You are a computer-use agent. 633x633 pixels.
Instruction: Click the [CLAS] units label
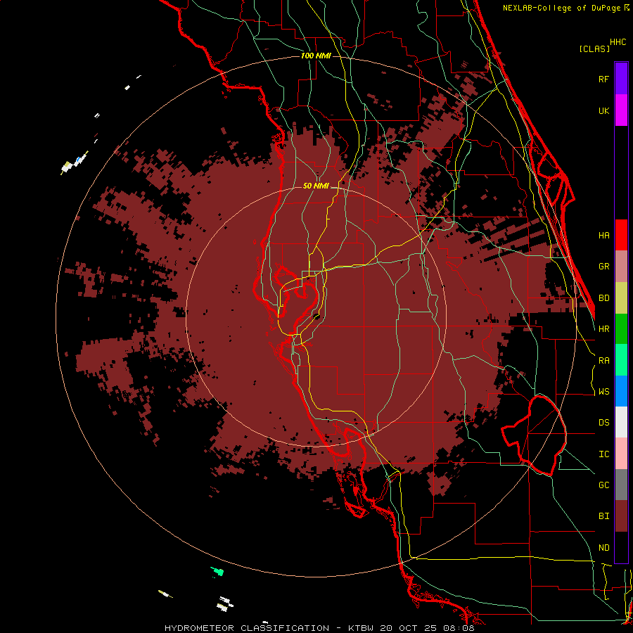coord(594,49)
